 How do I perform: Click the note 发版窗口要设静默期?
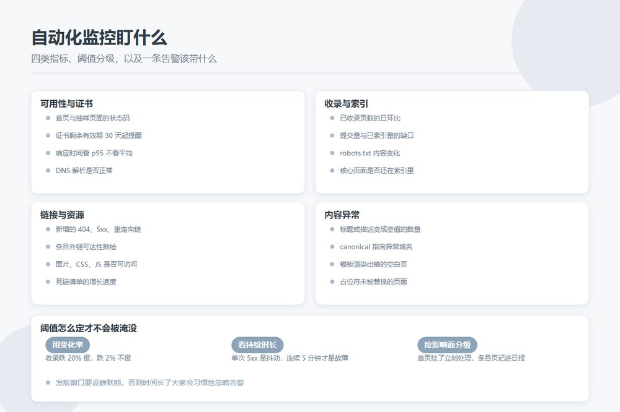(150, 383)
